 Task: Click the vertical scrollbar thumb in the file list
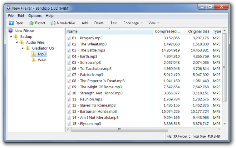tap(225, 67)
